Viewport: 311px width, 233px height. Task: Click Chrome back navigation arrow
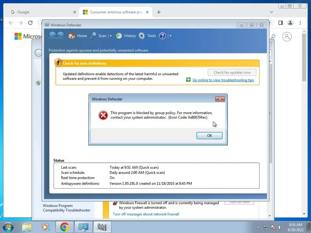click(11, 23)
